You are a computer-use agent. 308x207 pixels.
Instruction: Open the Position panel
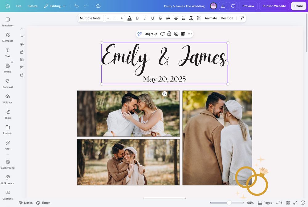pos(227,18)
